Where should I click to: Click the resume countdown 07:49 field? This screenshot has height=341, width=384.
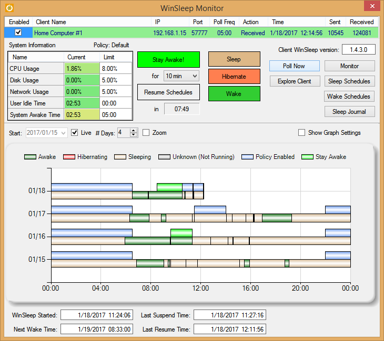pos(181,109)
